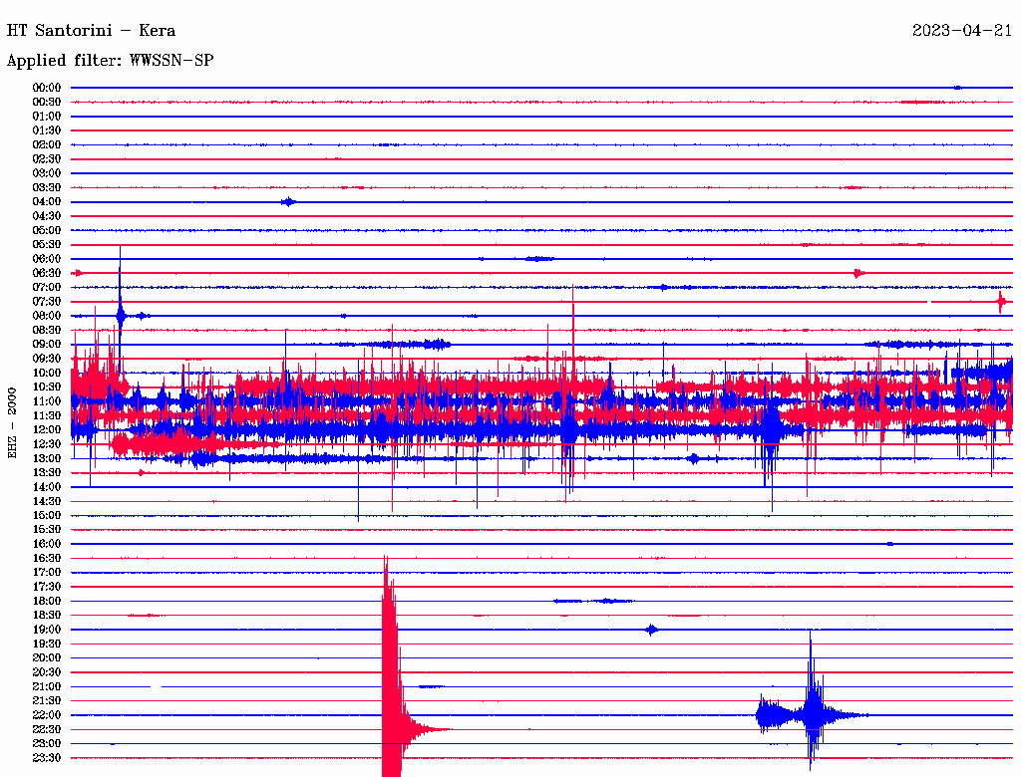
Task: Click the 18:00 time label
Action: click(x=47, y=602)
